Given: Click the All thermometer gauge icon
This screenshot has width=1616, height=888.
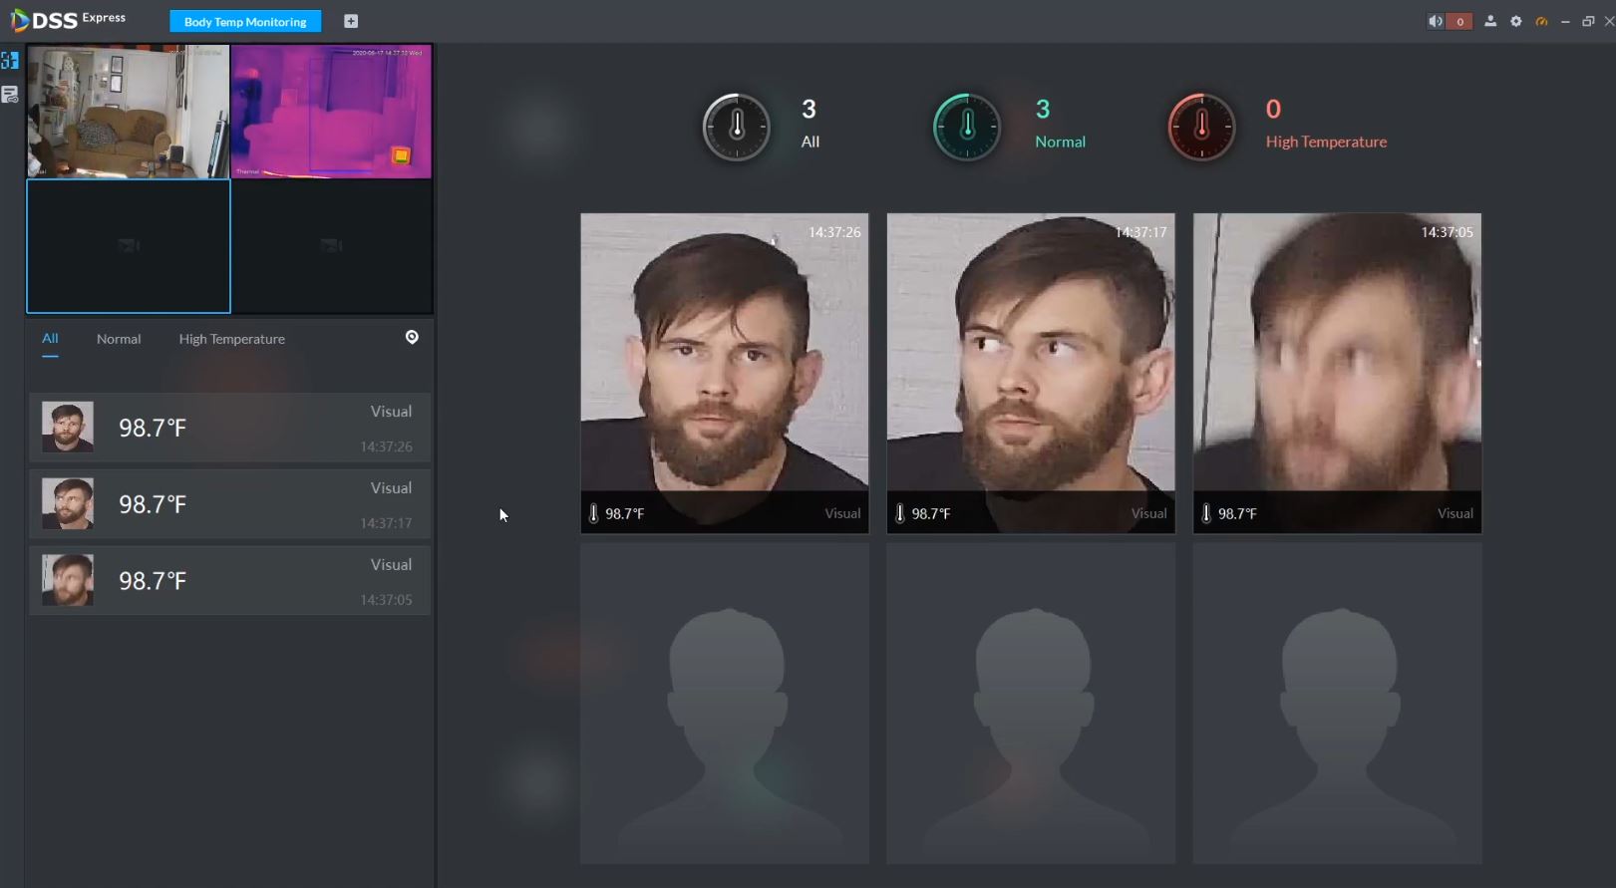Looking at the screenshot, I should (737, 127).
